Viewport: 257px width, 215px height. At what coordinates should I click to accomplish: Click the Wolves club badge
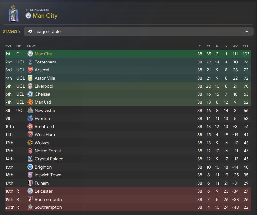pyautogui.click(x=30, y=143)
